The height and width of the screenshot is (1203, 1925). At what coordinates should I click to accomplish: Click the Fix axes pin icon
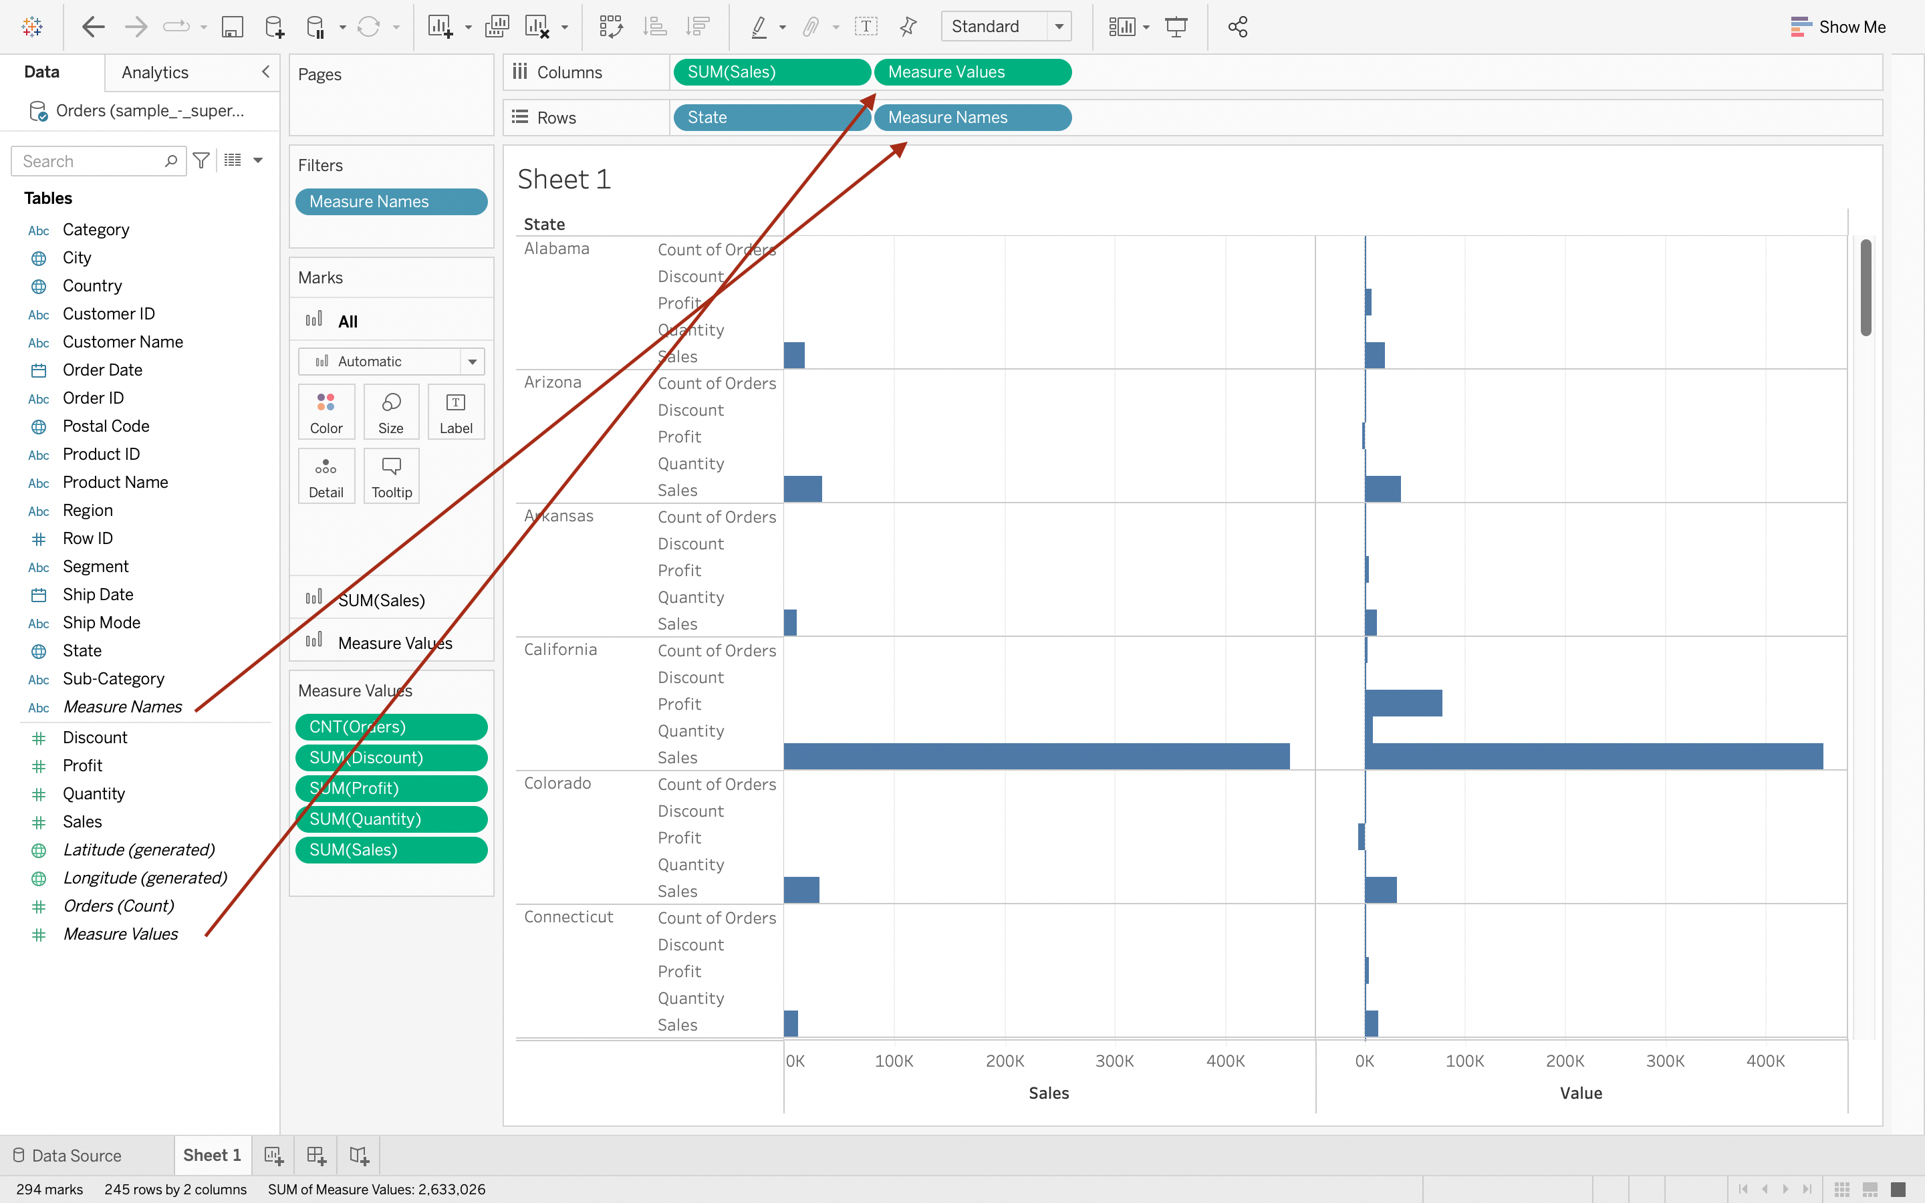(908, 27)
